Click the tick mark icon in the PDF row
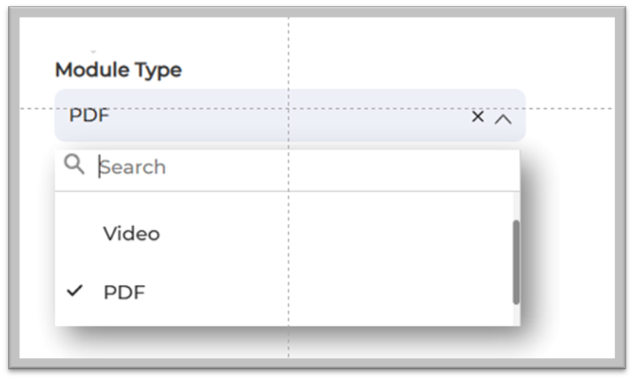The width and height of the screenshot is (634, 380). coord(75,290)
